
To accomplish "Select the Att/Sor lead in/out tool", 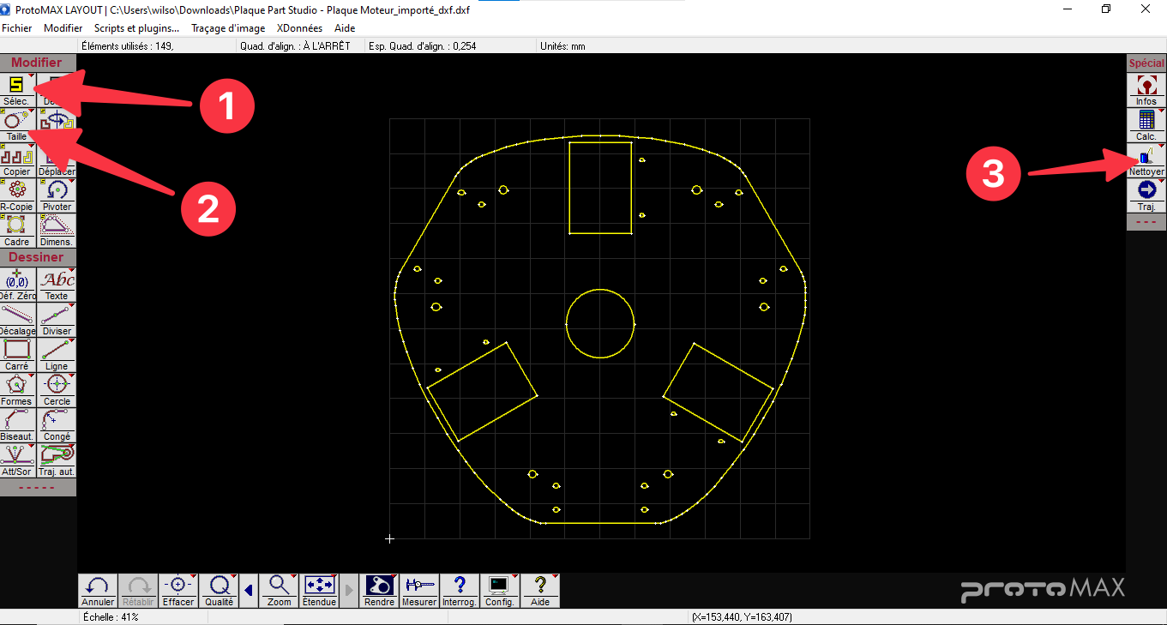I will click(19, 460).
